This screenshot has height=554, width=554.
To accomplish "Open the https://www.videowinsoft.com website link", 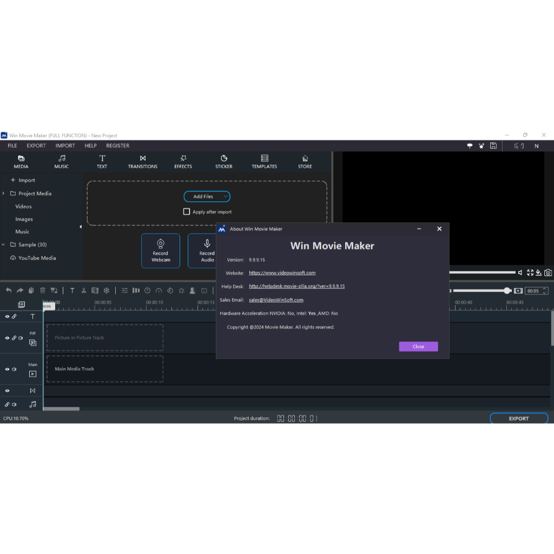I will point(282,273).
